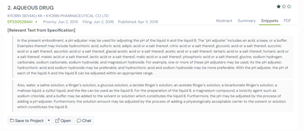
Task: Click the EP3305294A1 patent number link
Action: pos(20,22)
